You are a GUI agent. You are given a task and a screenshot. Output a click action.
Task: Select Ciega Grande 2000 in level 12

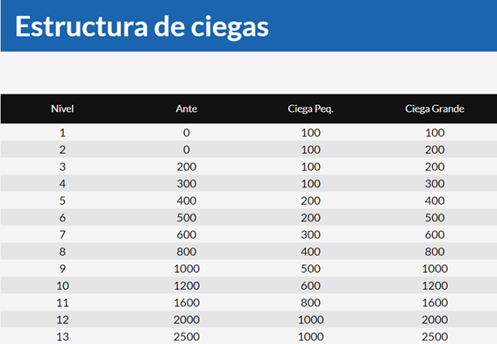click(435, 320)
